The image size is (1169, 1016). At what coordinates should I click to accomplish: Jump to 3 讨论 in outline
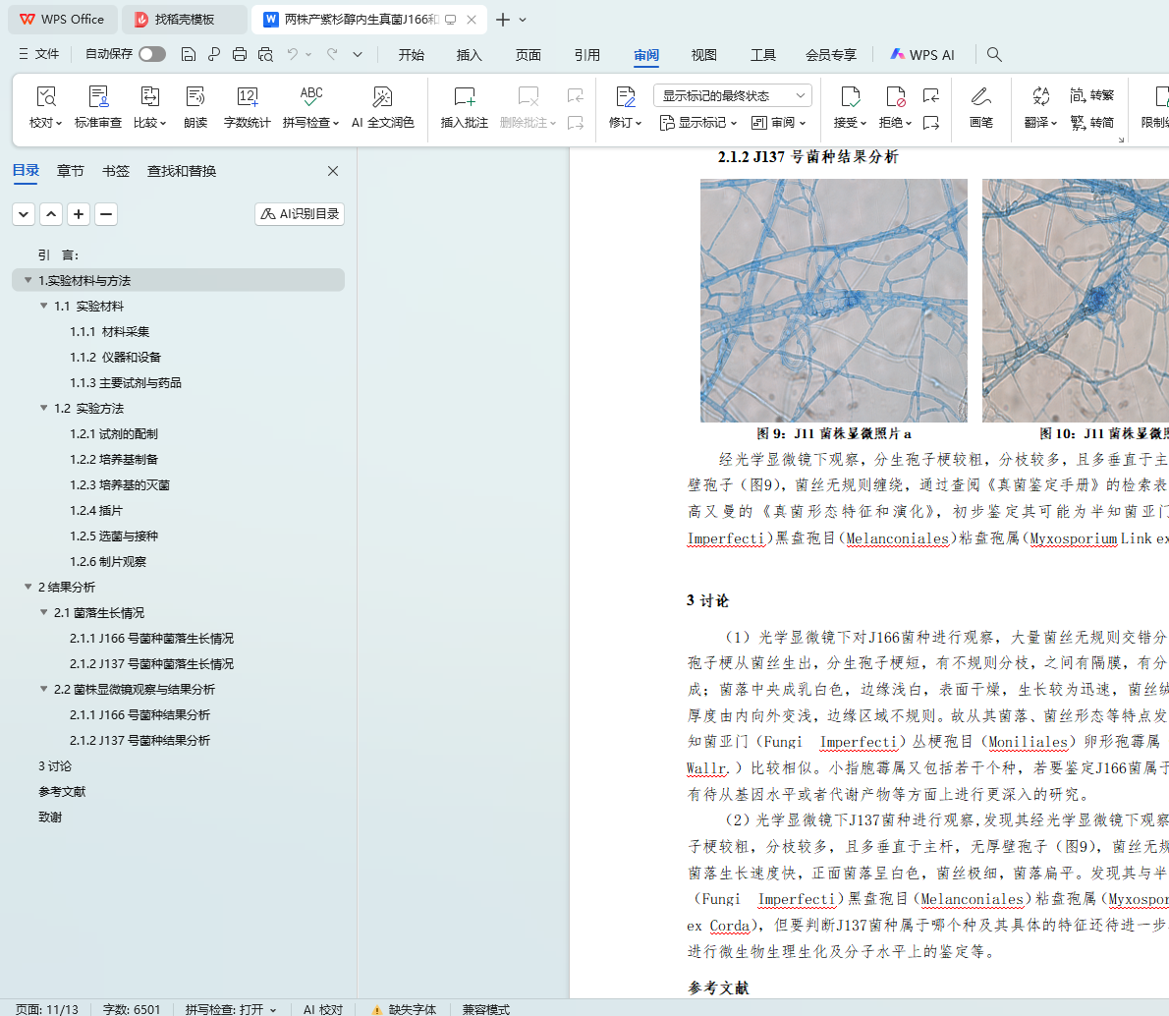(55, 766)
